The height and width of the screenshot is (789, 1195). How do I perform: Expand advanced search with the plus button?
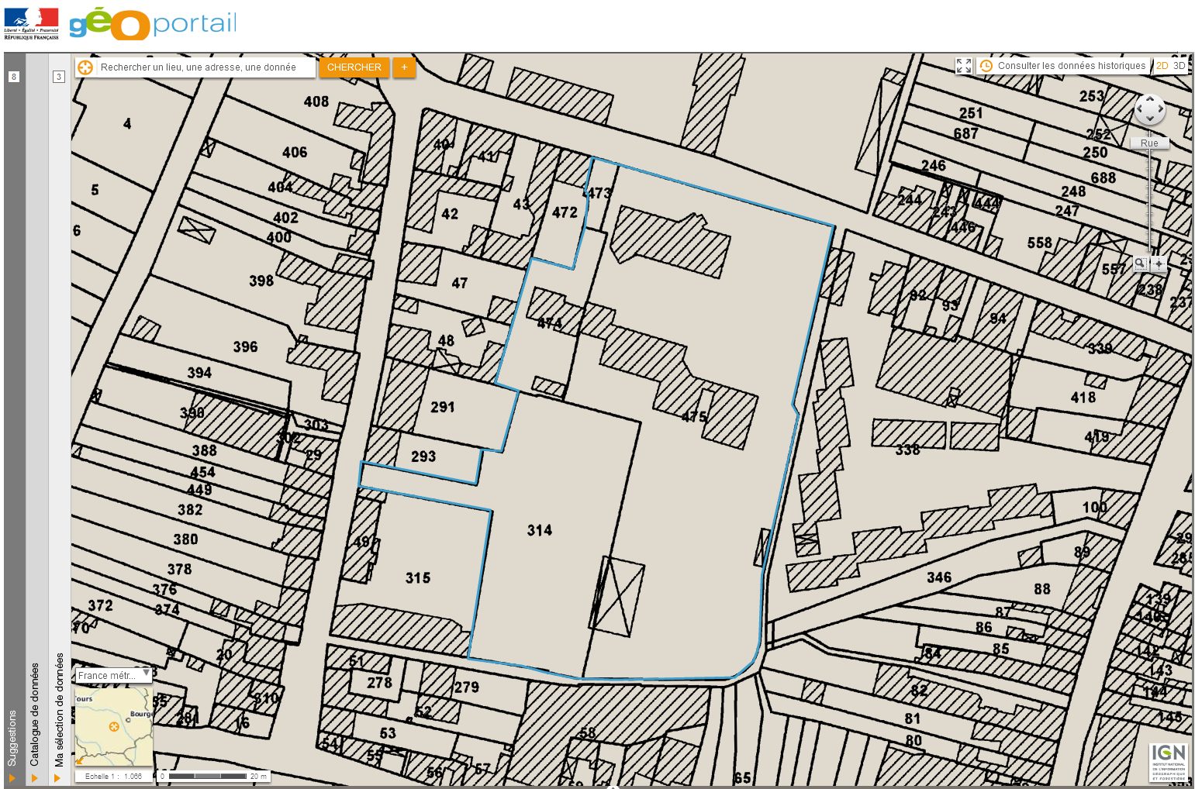[x=404, y=67]
